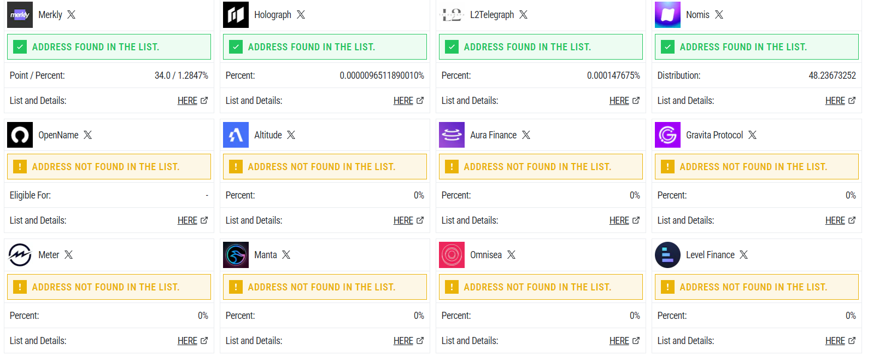Click Merkly's green check status icon
Screen dimensions: 879x355
20,47
